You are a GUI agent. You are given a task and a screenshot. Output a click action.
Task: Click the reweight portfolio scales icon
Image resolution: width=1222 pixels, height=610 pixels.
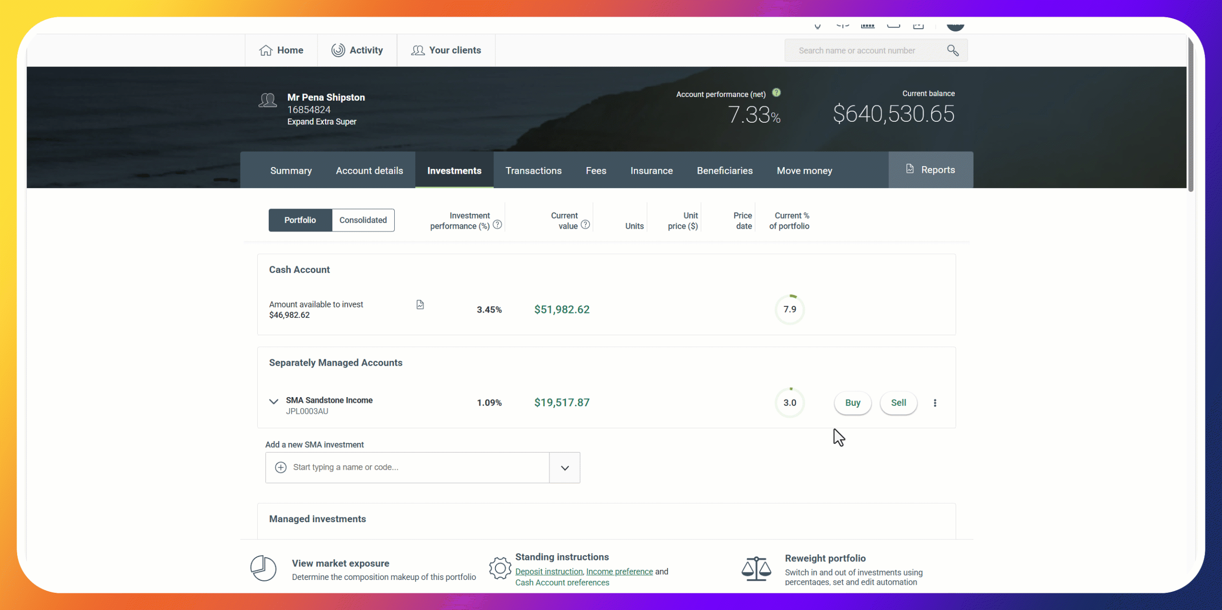(x=756, y=568)
